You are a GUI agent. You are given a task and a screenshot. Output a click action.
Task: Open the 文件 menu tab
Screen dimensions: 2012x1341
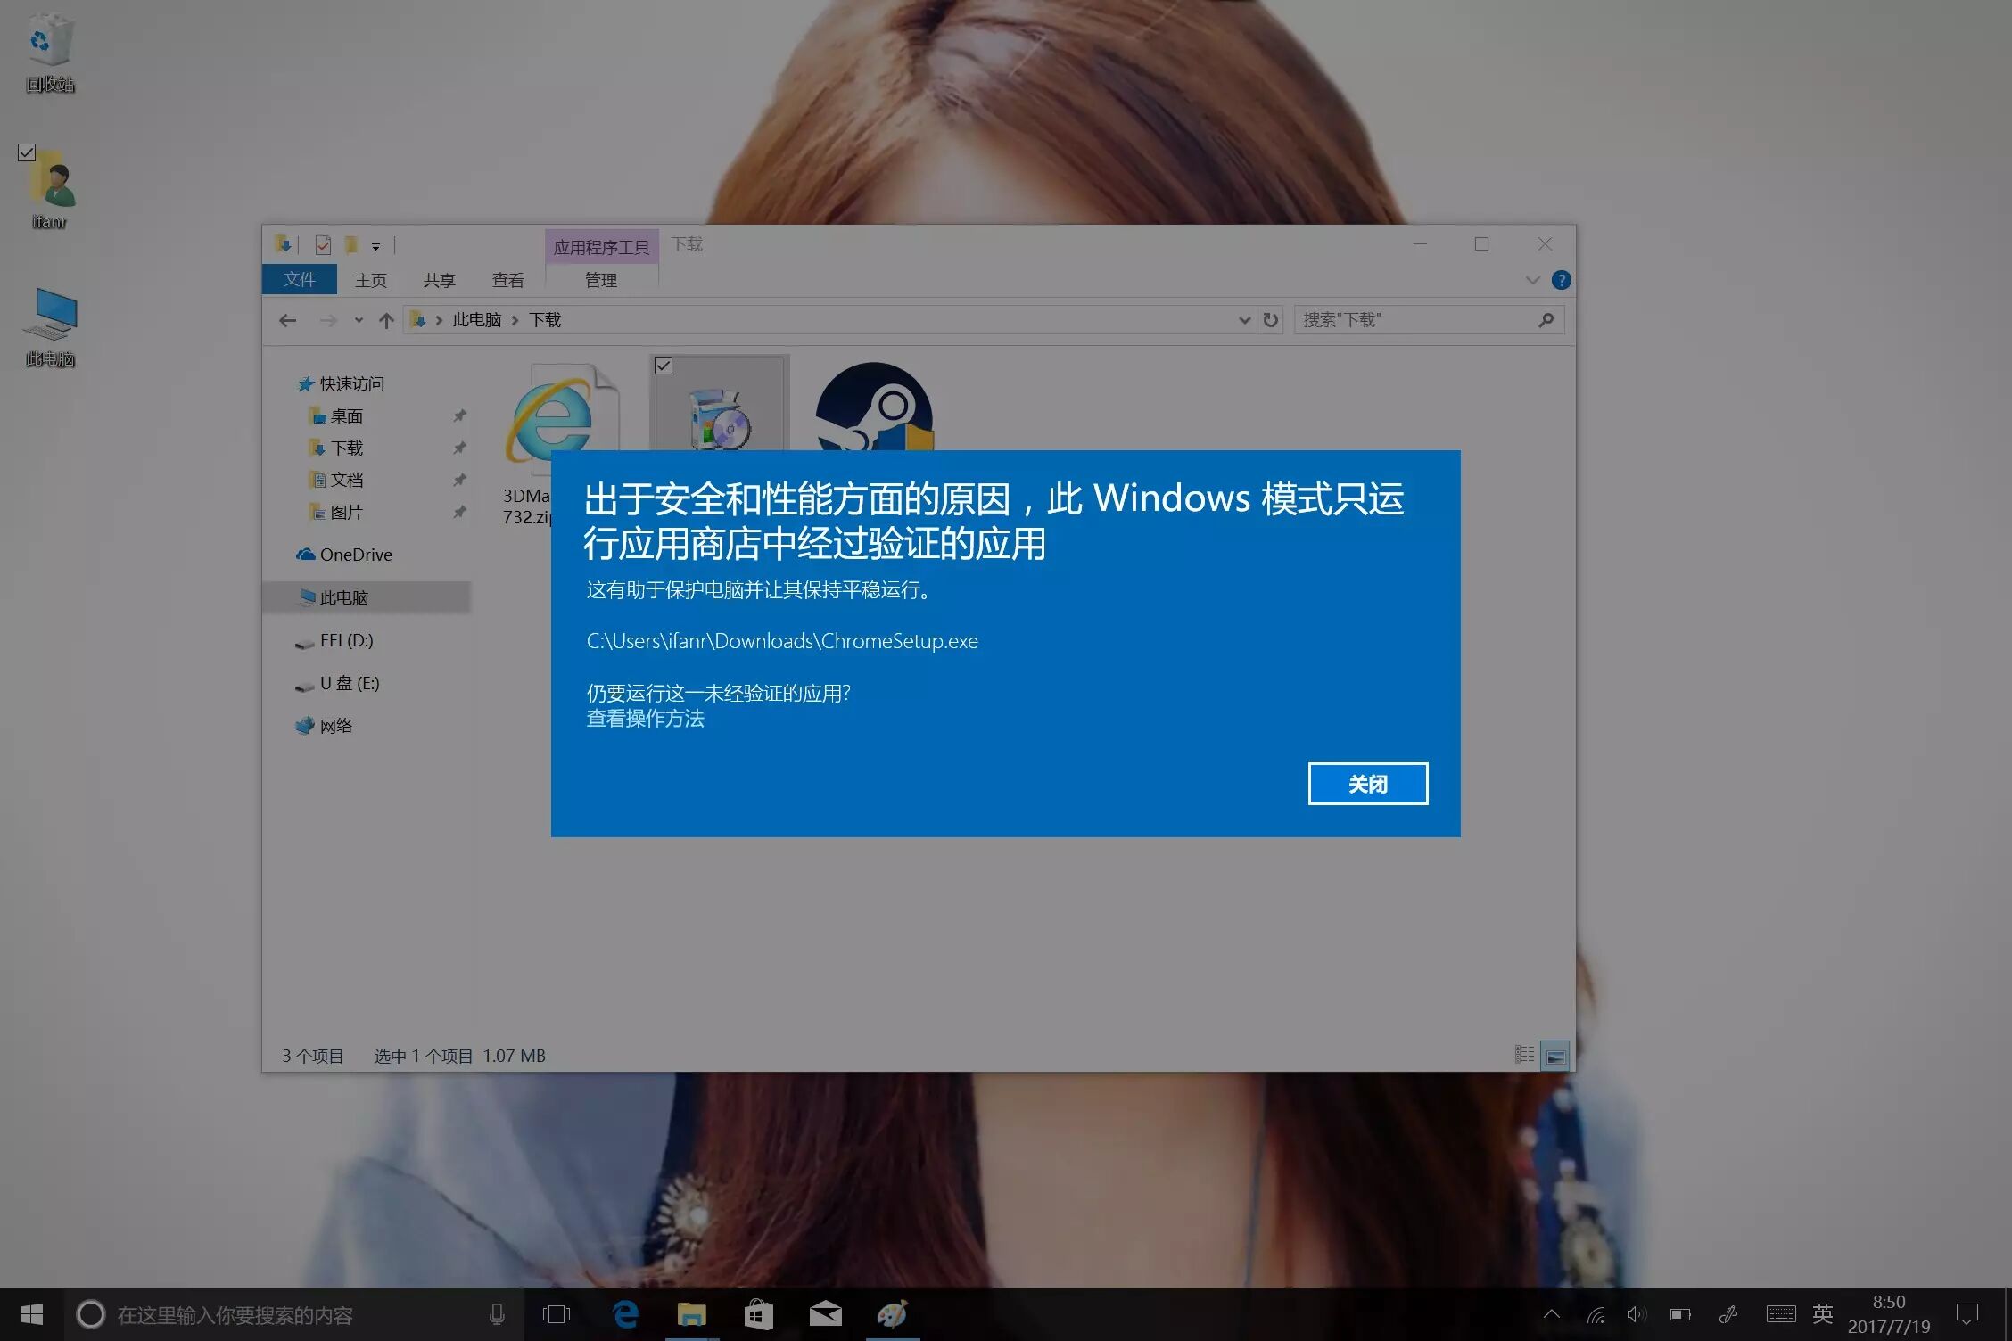pyautogui.click(x=300, y=279)
